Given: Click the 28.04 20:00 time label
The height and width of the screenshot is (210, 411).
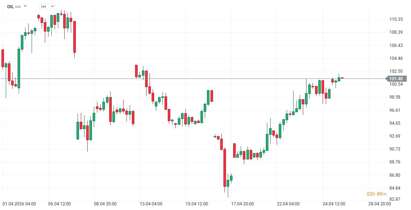Looking at the screenshot, I should pos(380,204).
